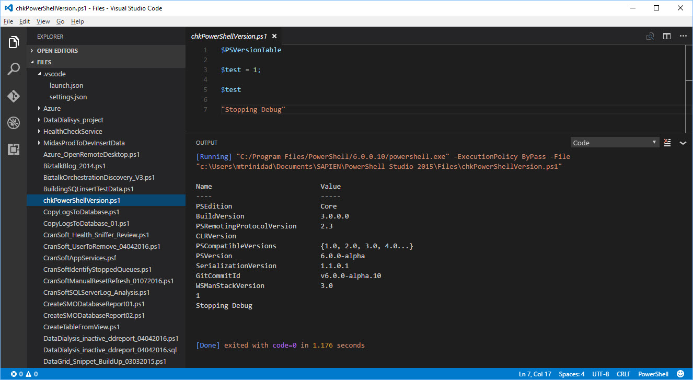Click the split editor icon
Image resolution: width=693 pixels, height=380 pixels.
[667, 36]
